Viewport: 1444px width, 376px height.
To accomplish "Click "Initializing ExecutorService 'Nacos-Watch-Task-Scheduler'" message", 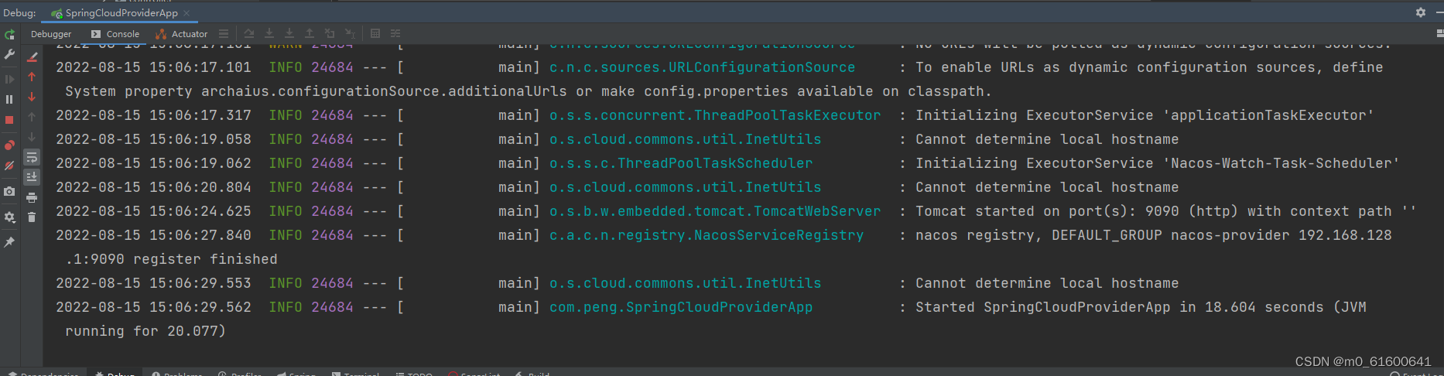I will (x=1158, y=163).
